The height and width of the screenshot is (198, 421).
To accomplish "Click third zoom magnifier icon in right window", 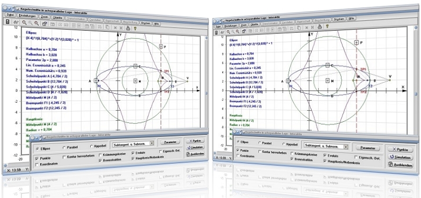I will (238, 31).
